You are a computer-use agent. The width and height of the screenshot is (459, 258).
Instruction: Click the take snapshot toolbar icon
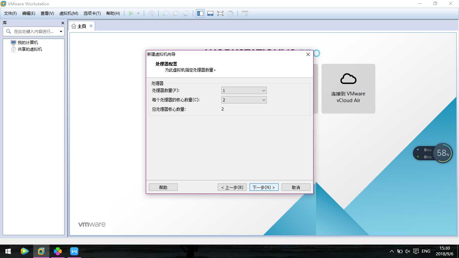[166, 13]
